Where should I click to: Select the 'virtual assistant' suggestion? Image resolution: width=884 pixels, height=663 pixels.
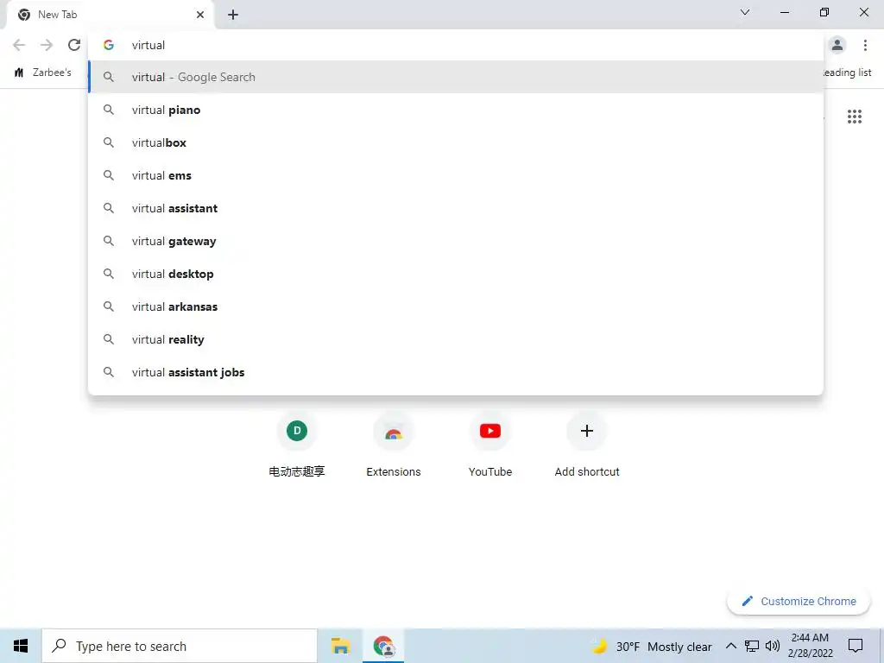pyautogui.click(x=456, y=208)
